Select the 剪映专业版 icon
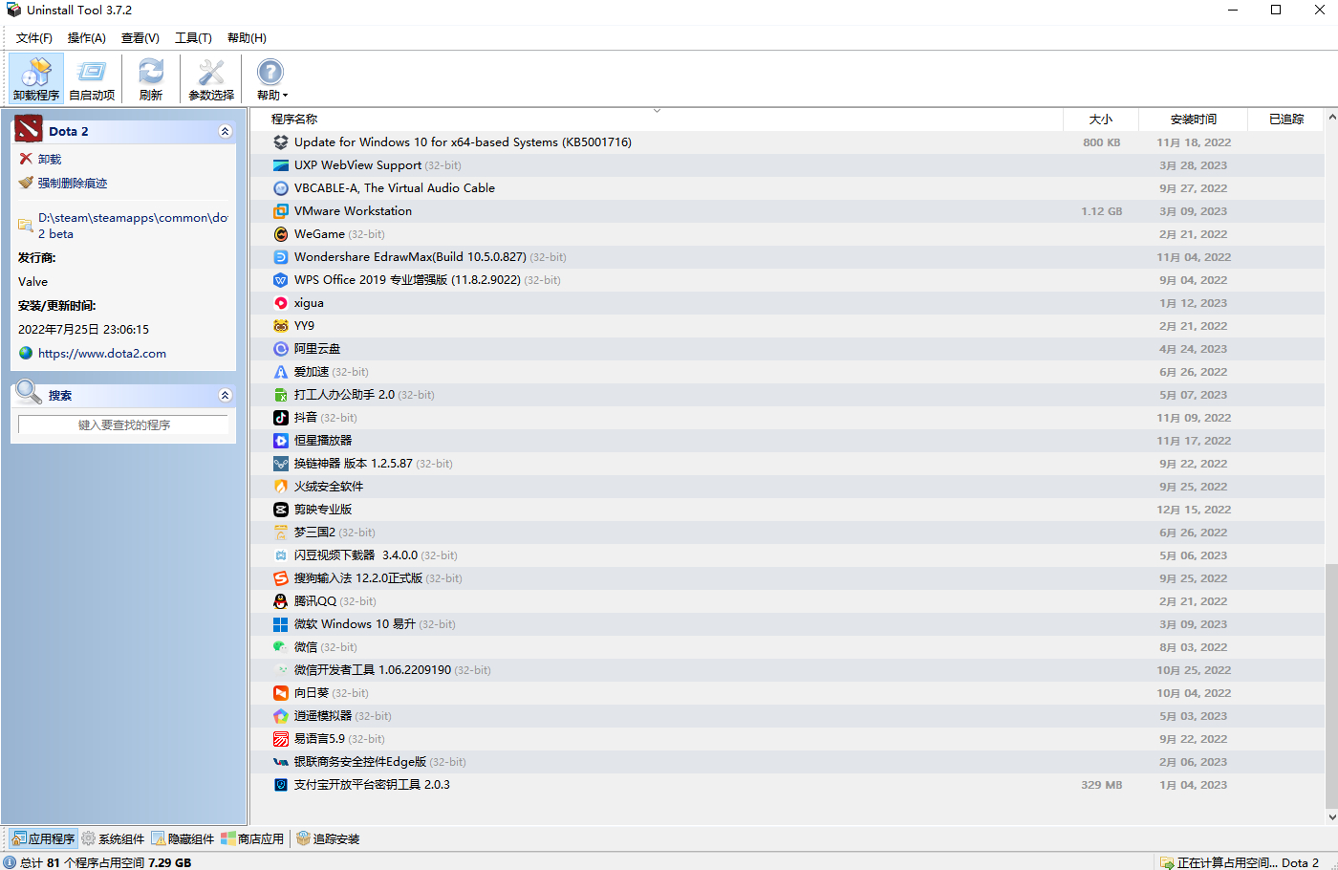The width and height of the screenshot is (1338, 870). pyautogui.click(x=281, y=510)
